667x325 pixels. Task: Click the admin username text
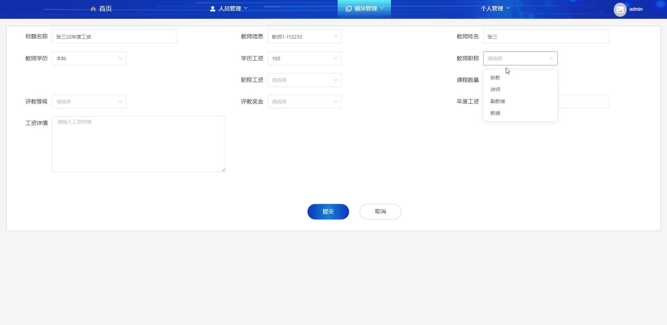[636, 9]
